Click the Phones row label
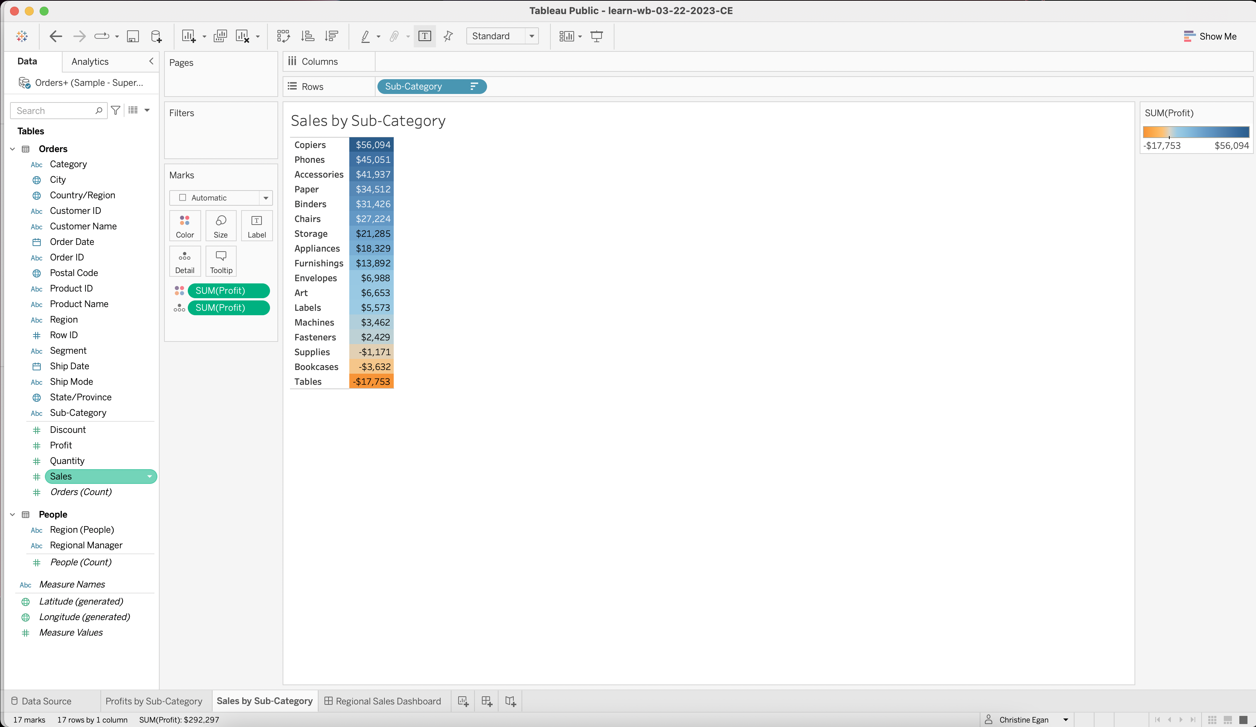This screenshot has width=1256, height=727. pos(309,160)
